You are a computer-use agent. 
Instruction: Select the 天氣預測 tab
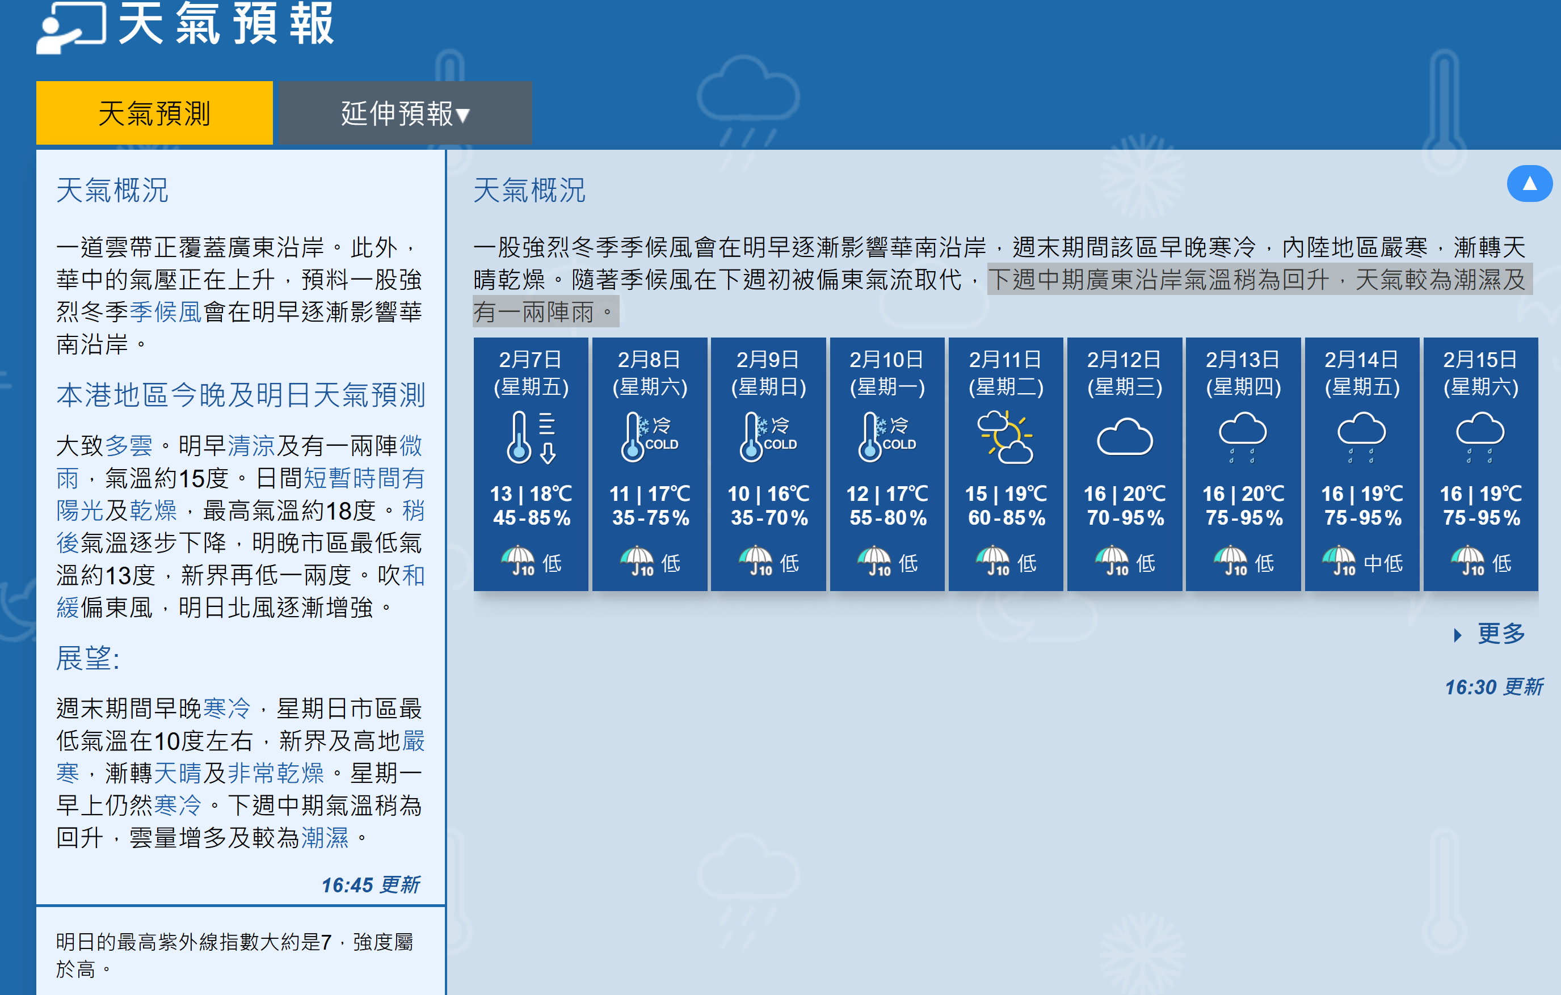154,113
